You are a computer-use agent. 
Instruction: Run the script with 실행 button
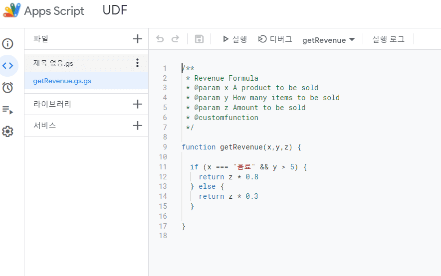click(234, 39)
